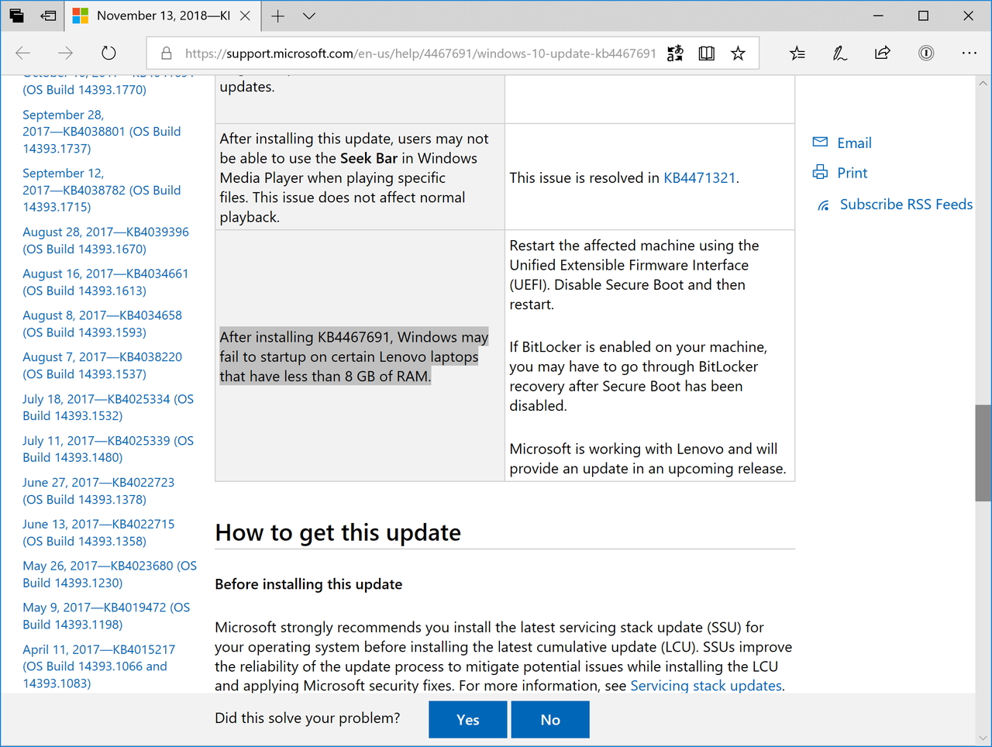Switch to Reading view
The height and width of the screenshot is (747, 992).
tap(706, 53)
